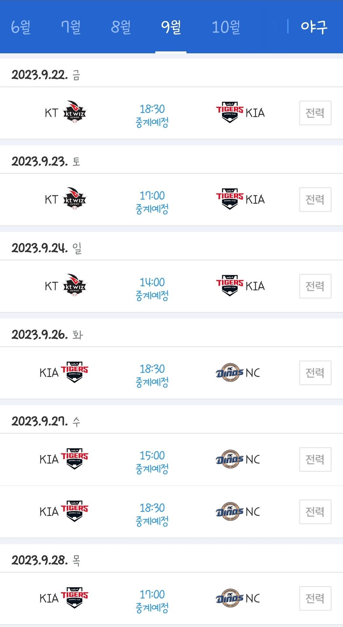Switch to the 7월 month tab
The width and height of the screenshot is (343, 627).
pyautogui.click(x=71, y=27)
